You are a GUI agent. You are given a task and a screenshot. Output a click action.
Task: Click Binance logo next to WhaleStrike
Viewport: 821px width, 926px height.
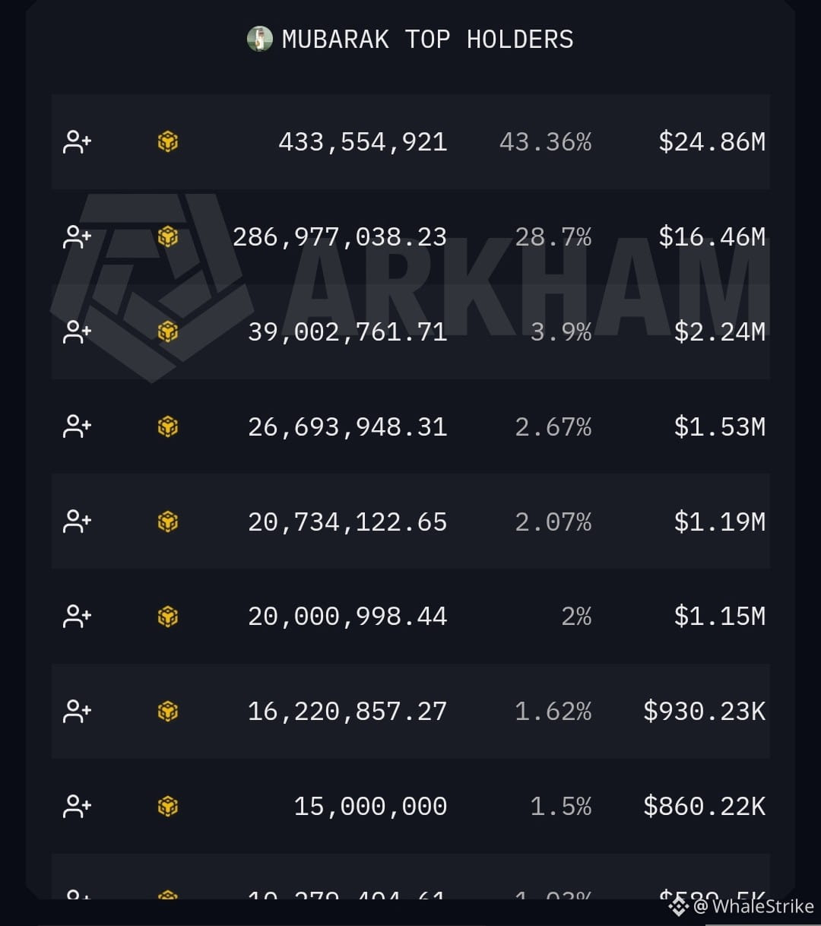pyautogui.click(x=679, y=905)
